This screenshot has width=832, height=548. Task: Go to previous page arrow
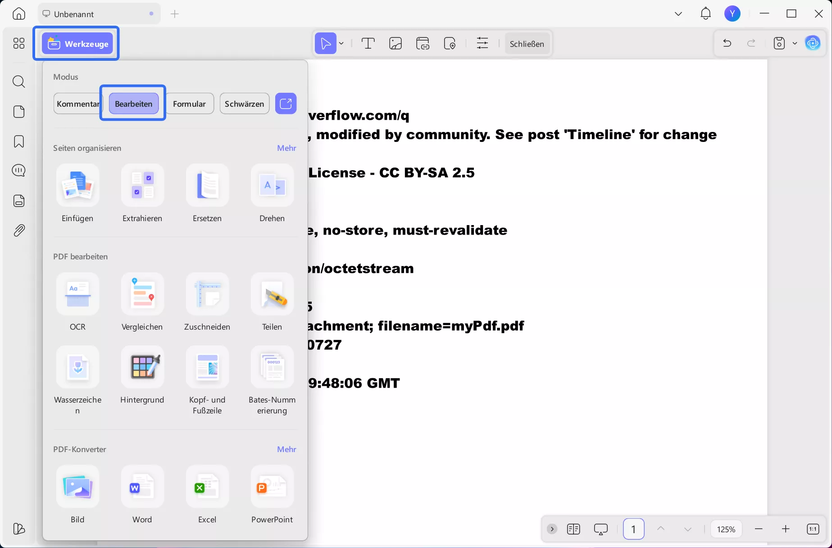(661, 529)
